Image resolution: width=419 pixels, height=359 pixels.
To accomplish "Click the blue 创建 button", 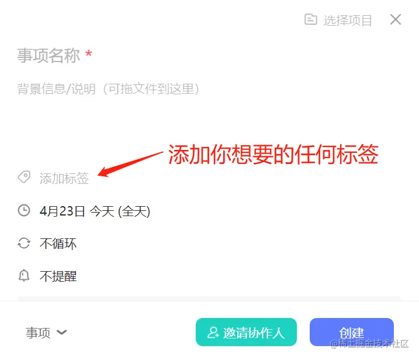I will 351,332.
